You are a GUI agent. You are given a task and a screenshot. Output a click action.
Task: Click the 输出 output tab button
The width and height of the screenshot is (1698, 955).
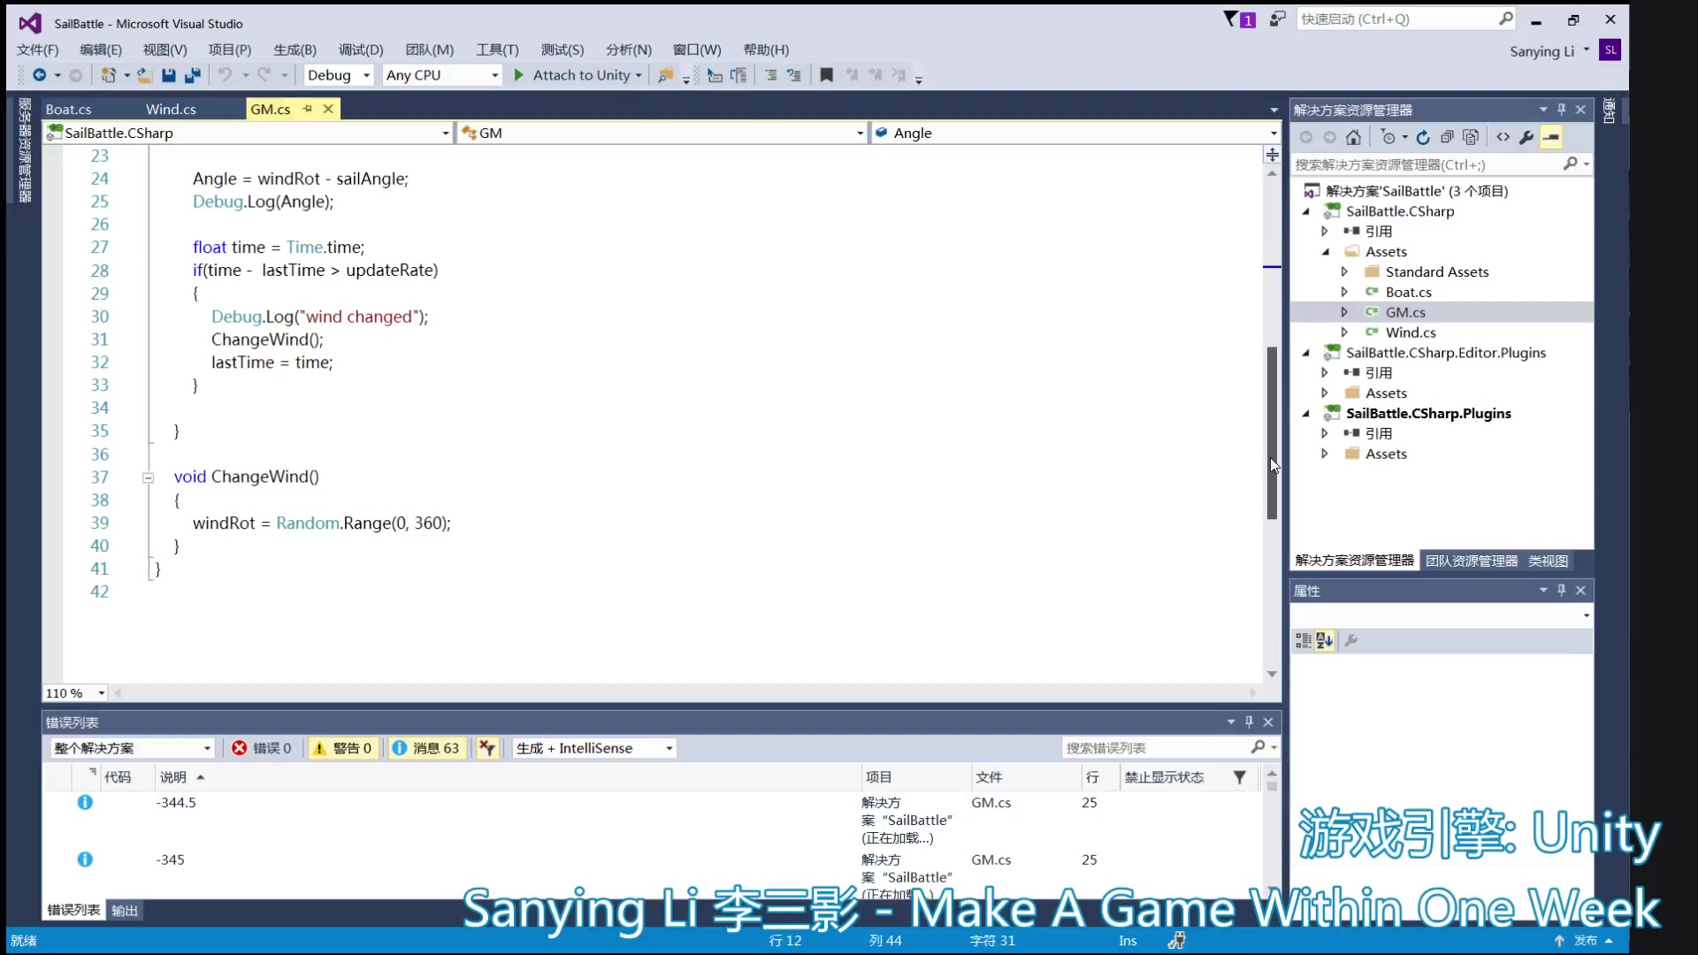pyautogui.click(x=125, y=908)
